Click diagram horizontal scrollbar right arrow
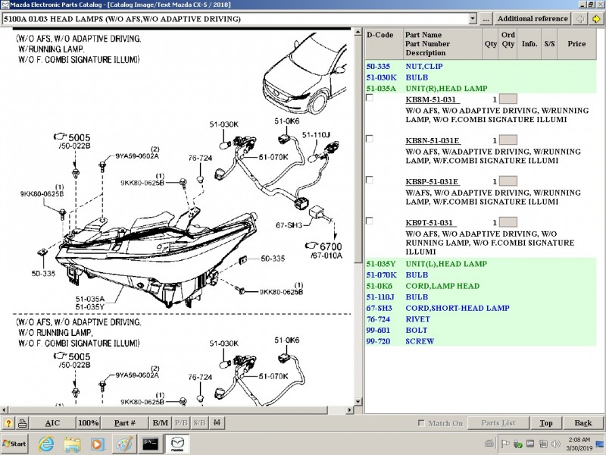Image resolution: width=606 pixels, height=455 pixels. [x=349, y=409]
